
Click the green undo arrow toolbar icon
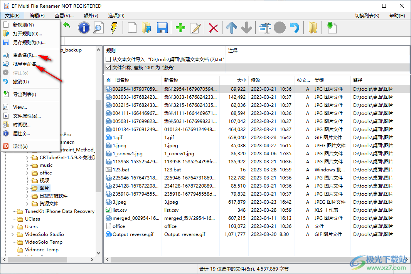[67, 26]
